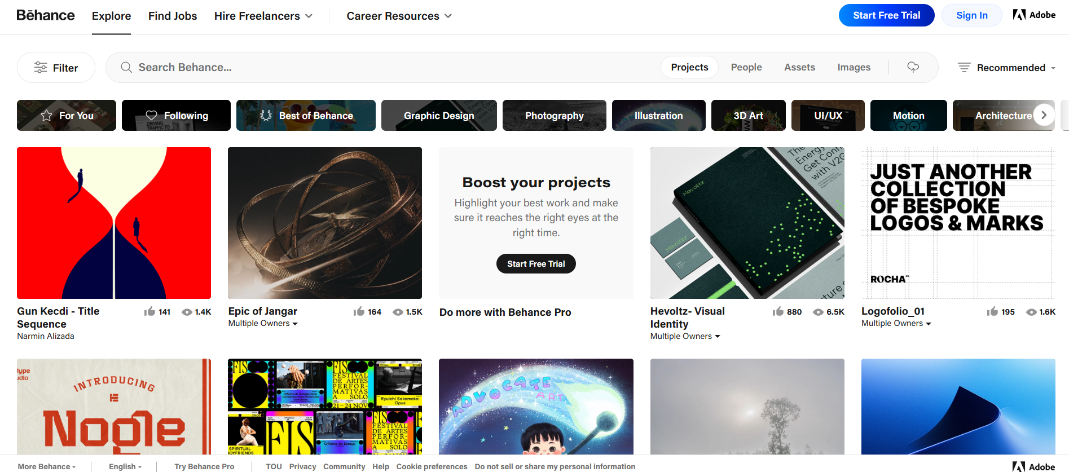The width and height of the screenshot is (1069, 472).
Task: Open Privacy footer link
Action: (x=302, y=466)
